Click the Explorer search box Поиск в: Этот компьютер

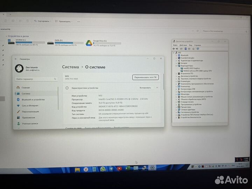[225, 31]
